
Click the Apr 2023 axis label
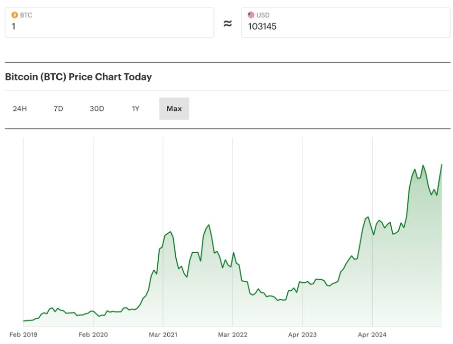pos(302,334)
